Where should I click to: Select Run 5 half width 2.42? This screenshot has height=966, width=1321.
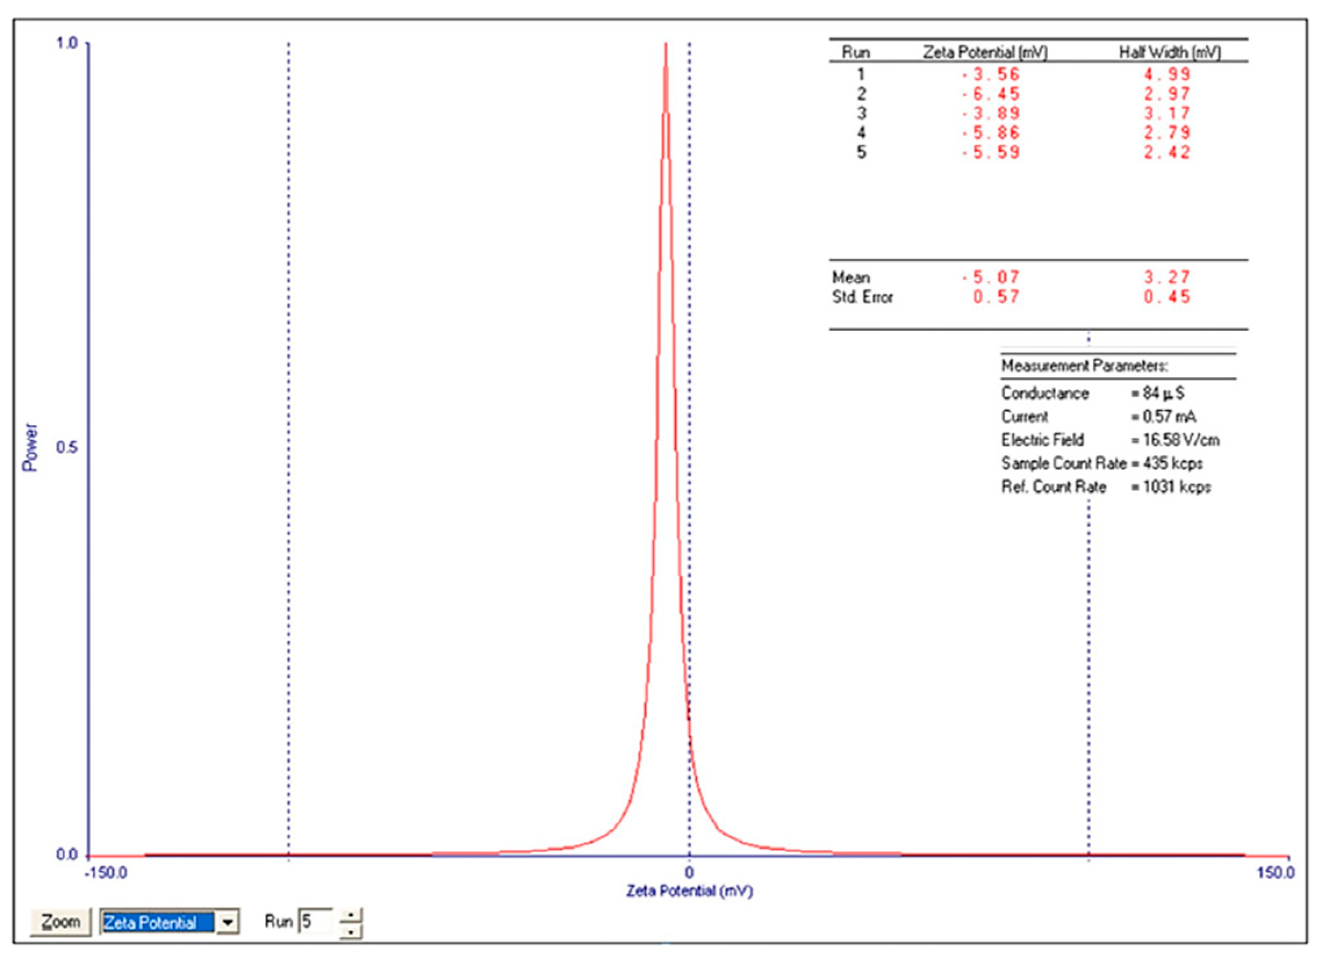tap(1167, 152)
